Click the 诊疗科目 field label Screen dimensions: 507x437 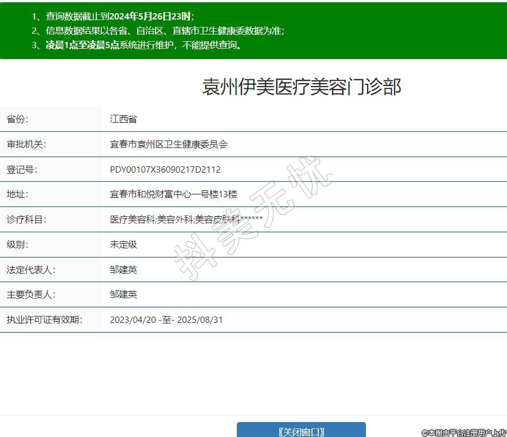click(26, 220)
